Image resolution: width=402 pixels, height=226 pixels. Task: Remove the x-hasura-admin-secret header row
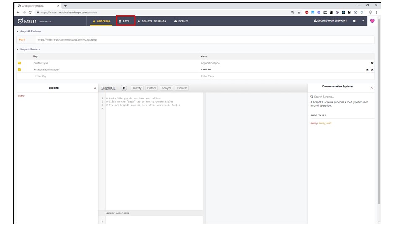(x=372, y=70)
